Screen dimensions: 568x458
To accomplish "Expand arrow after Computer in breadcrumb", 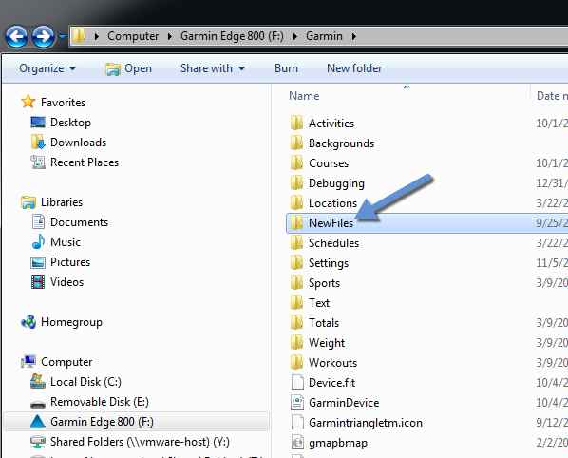I will coord(169,36).
